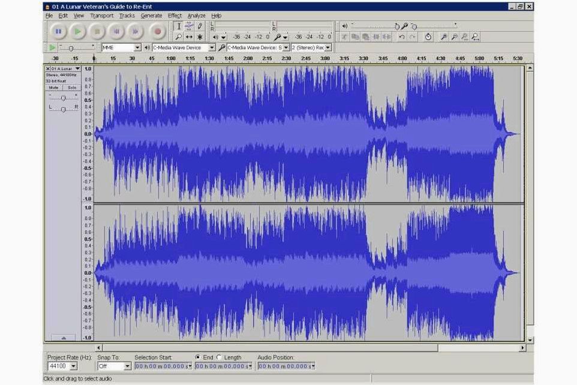Viewport: 577px width, 385px height.
Task: Click the red Record button
Action: click(158, 32)
